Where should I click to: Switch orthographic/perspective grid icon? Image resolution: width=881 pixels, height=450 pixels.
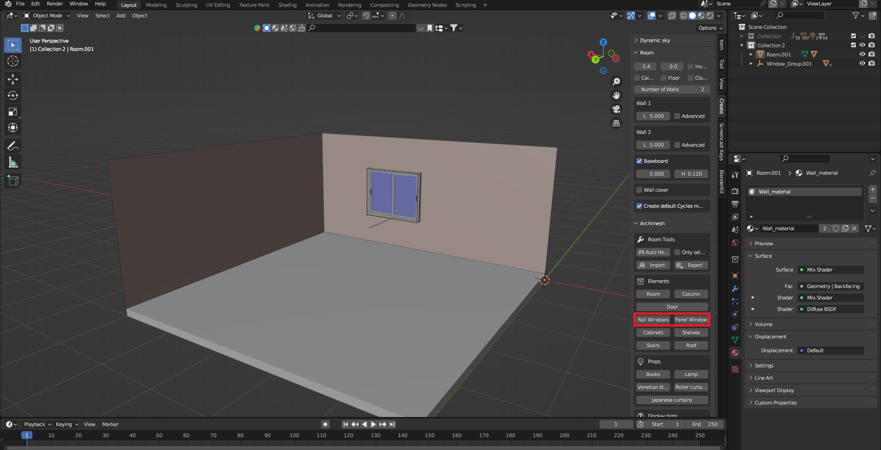(616, 123)
